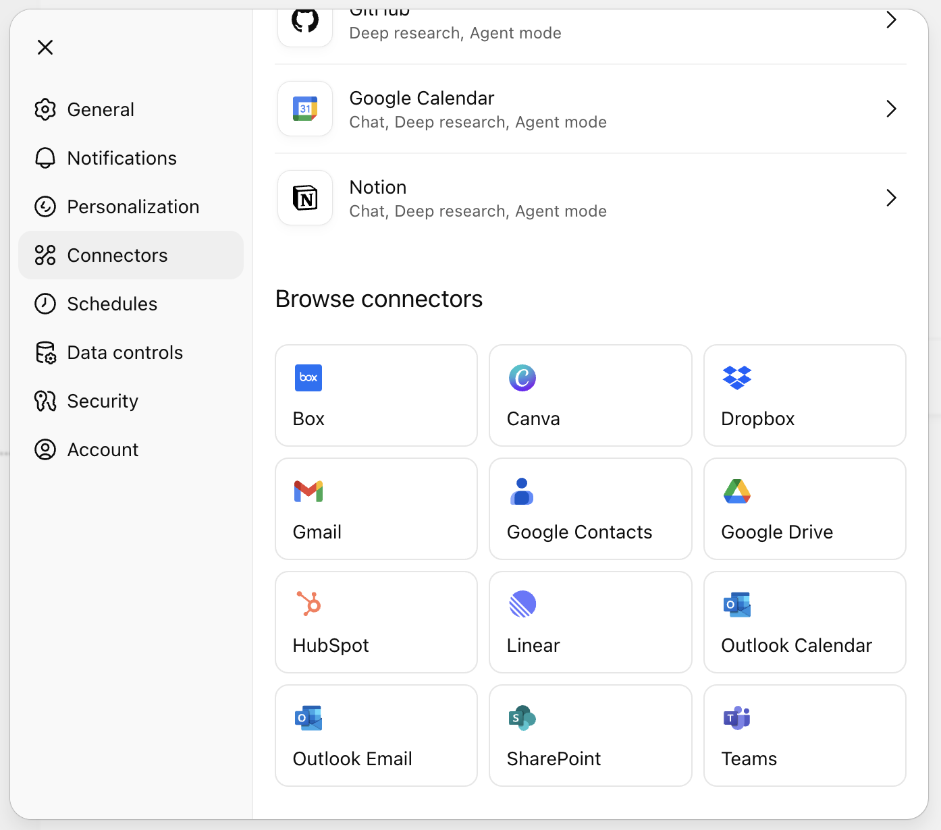The width and height of the screenshot is (941, 830).
Task: Click the Linear logo icon
Action: [x=522, y=604]
